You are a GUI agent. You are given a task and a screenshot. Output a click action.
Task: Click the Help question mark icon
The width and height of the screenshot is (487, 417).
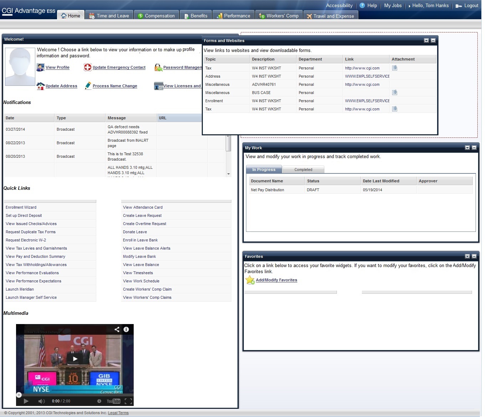[x=362, y=5]
